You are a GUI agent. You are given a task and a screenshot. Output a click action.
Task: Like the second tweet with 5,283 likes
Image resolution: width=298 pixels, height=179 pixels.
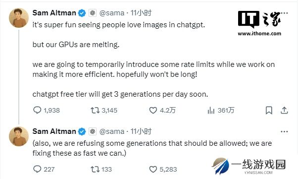[153, 169]
